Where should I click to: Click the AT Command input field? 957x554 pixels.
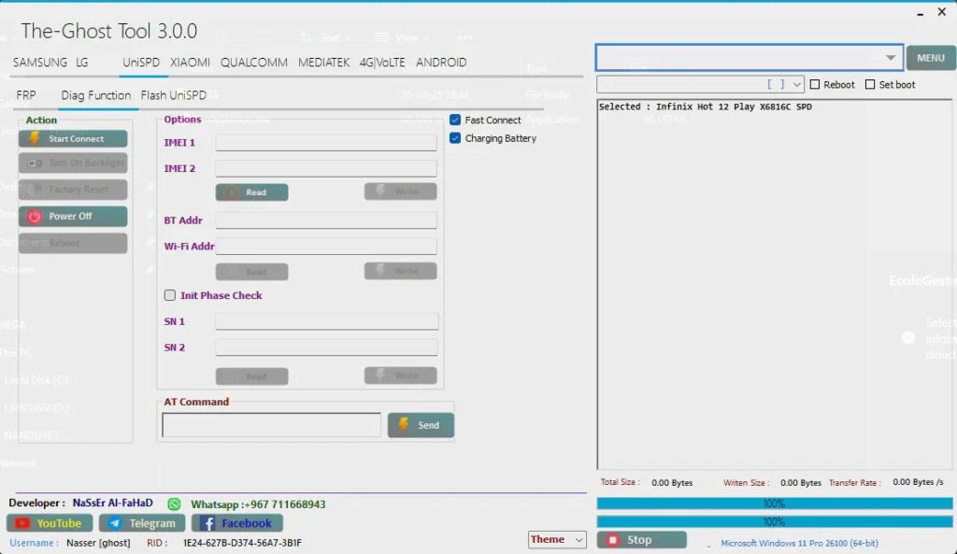pos(271,425)
